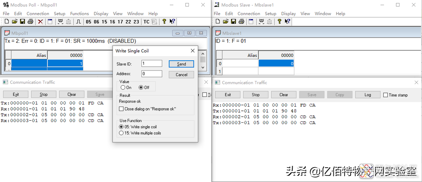Select 05: Write single coil option
Viewport: 422px width, 182px height.
[122, 127]
